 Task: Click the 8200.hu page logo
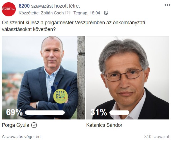tap(9, 9)
